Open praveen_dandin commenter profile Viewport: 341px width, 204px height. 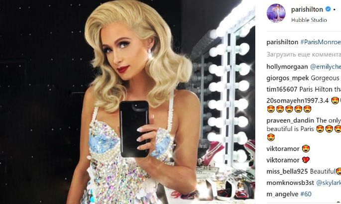click(x=290, y=120)
